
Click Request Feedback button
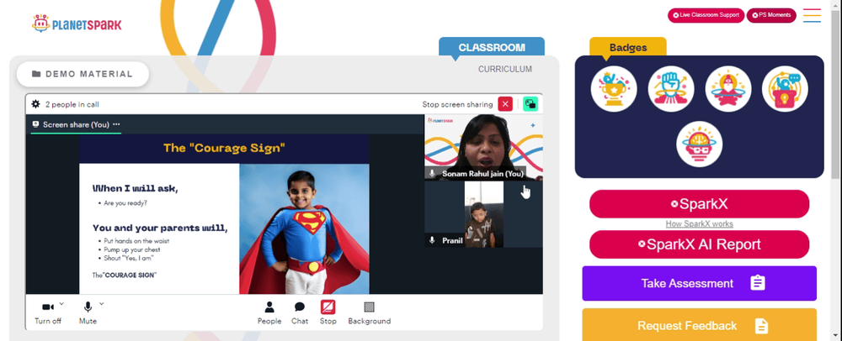[699, 325]
